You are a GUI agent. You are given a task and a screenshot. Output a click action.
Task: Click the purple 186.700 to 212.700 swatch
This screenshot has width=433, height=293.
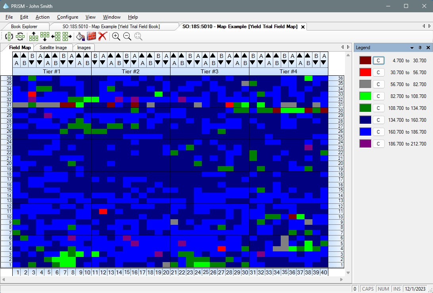[x=365, y=144]
